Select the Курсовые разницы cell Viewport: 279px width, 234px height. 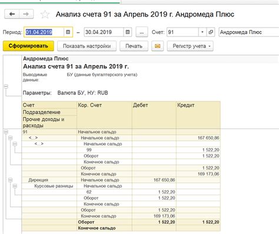[x=49, y=186]
